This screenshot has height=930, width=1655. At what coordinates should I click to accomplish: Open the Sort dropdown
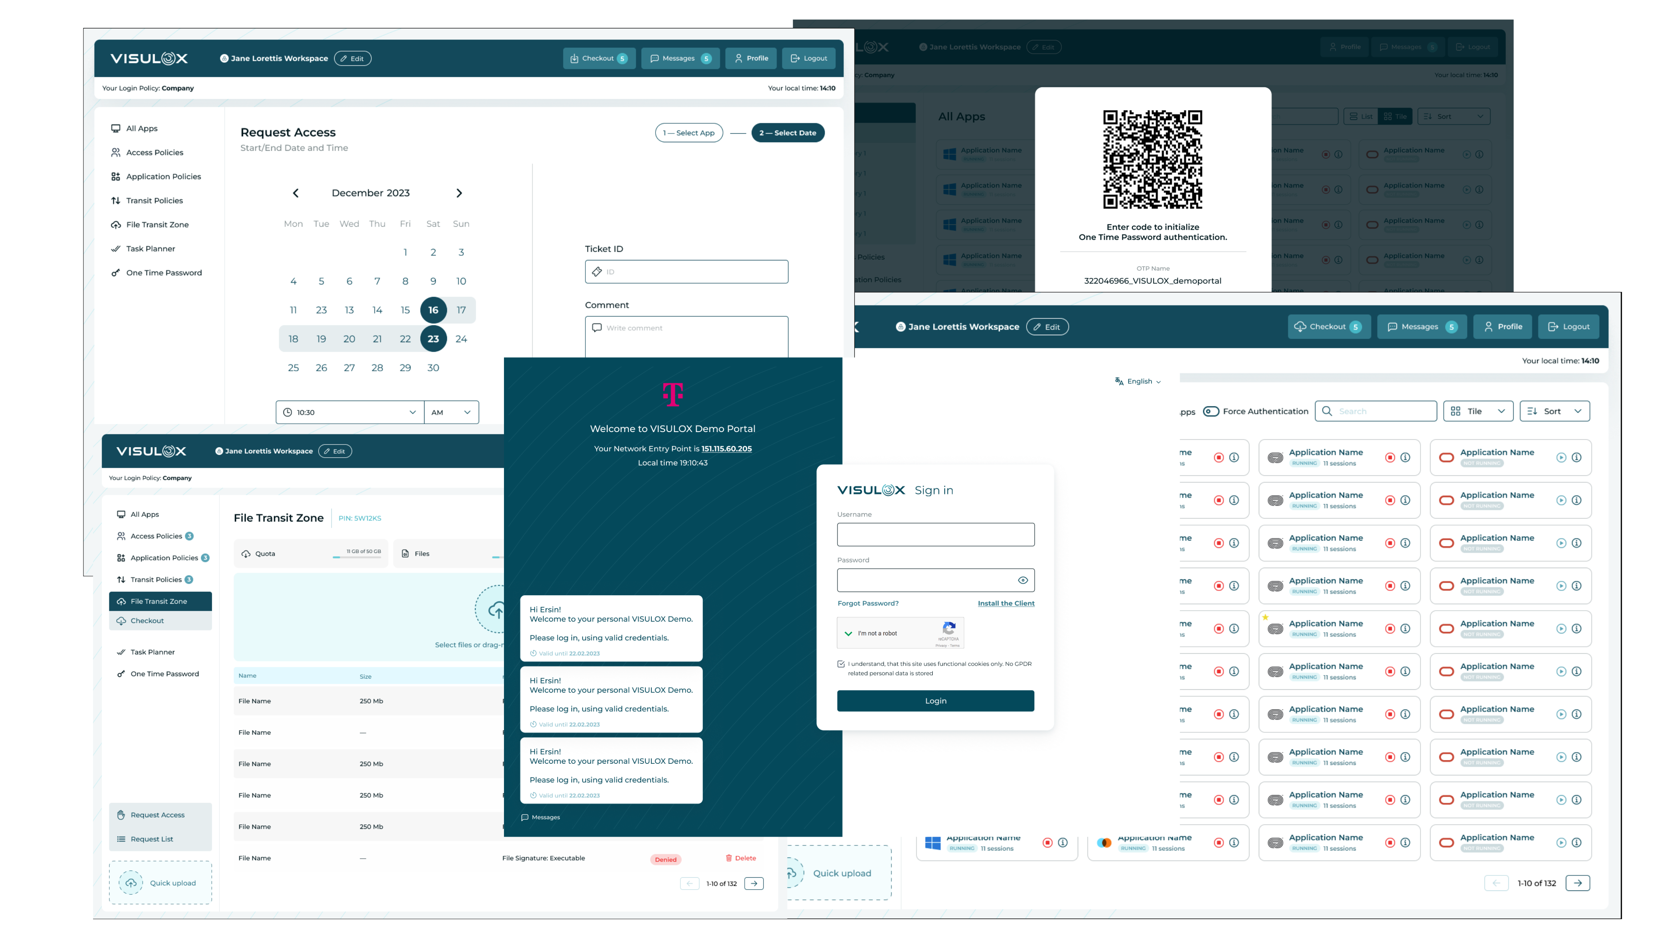[1555, 411]
